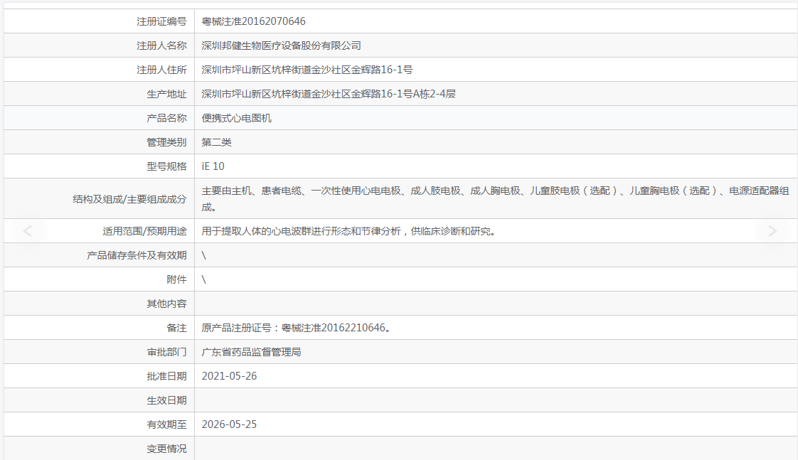This screenshot has width=798, height=460.
Task: Click the 有效期至 row label
Action: point(166,424)
